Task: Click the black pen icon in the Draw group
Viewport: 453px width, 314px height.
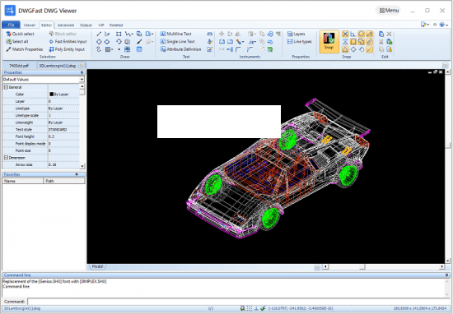Action: (x=139, y=42)
